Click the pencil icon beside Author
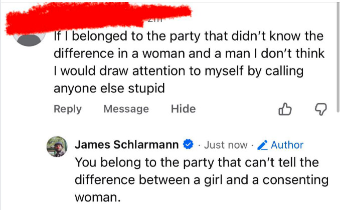Viewport: 340px width, 210px height. [x=262, y=145]
